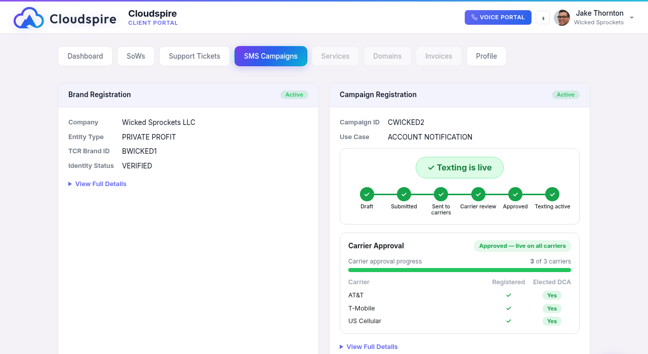Screen dimensions: 648x354
Task: Expand Campaign Registration View Full Details
Action: pyautogui.click(x=369, y=347)
